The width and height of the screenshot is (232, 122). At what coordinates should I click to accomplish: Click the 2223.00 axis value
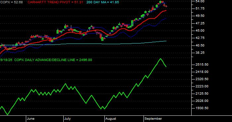tap(202, 86)
